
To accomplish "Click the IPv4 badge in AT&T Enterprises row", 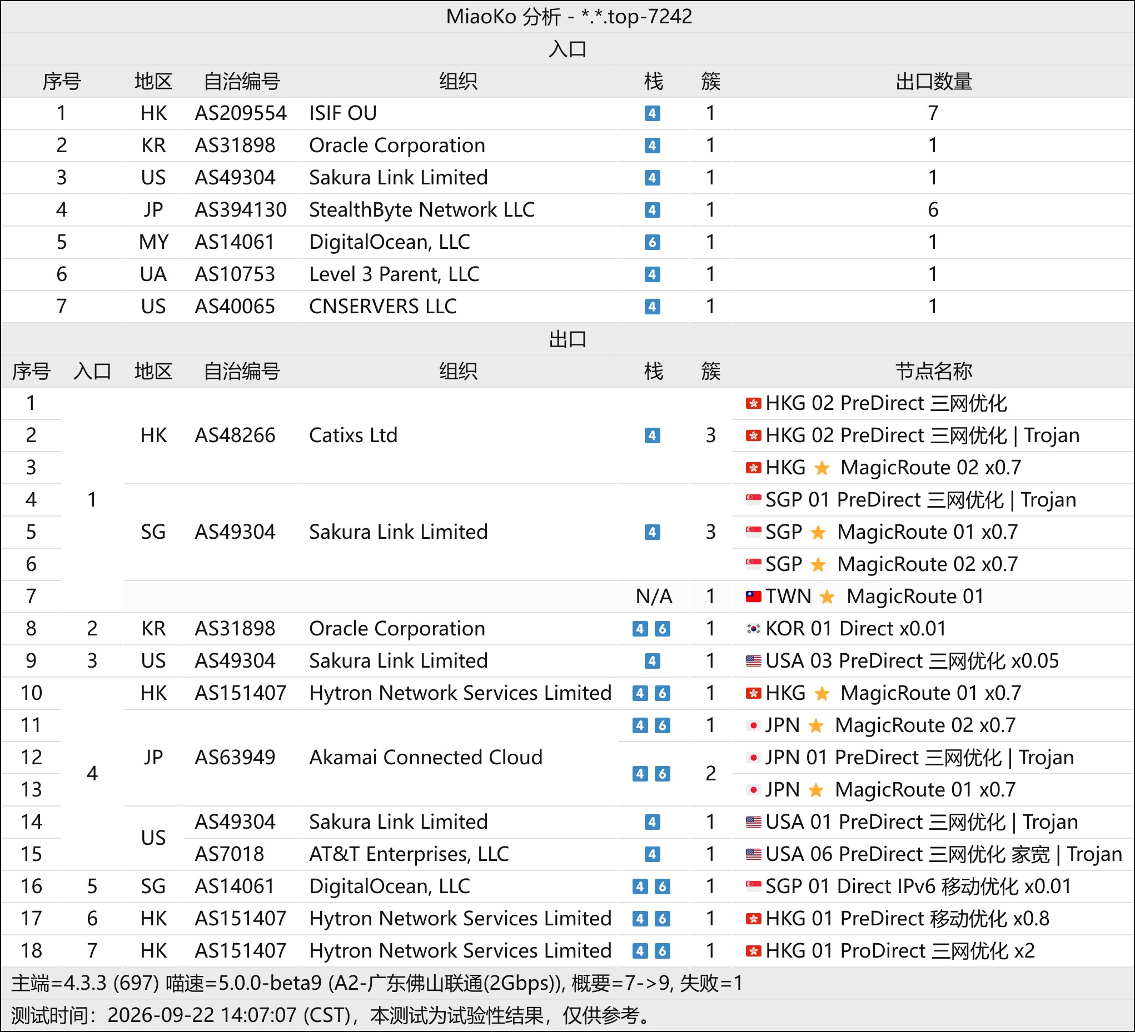I will [652, 855].
